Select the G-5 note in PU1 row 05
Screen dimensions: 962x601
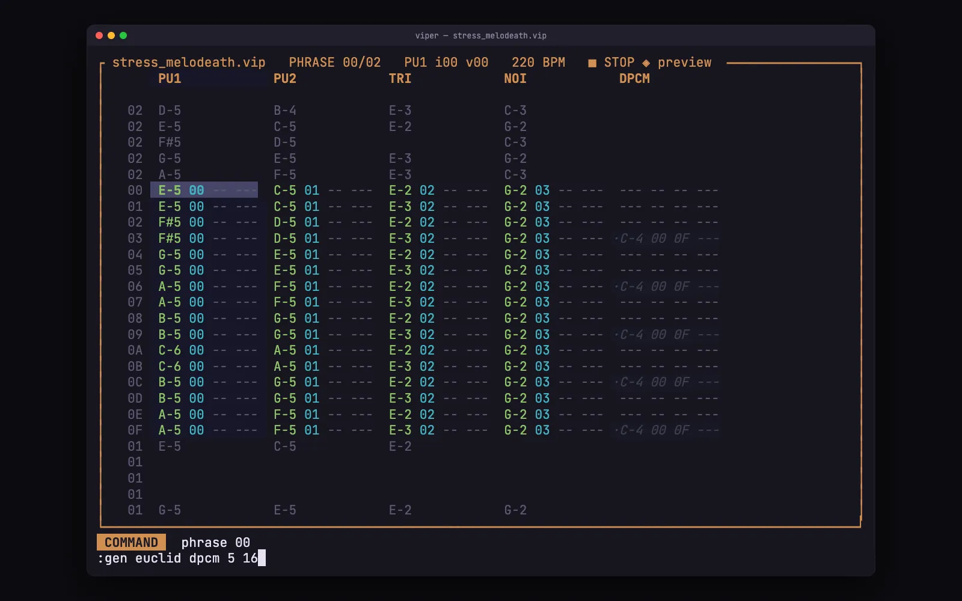(x=170, y=270)
